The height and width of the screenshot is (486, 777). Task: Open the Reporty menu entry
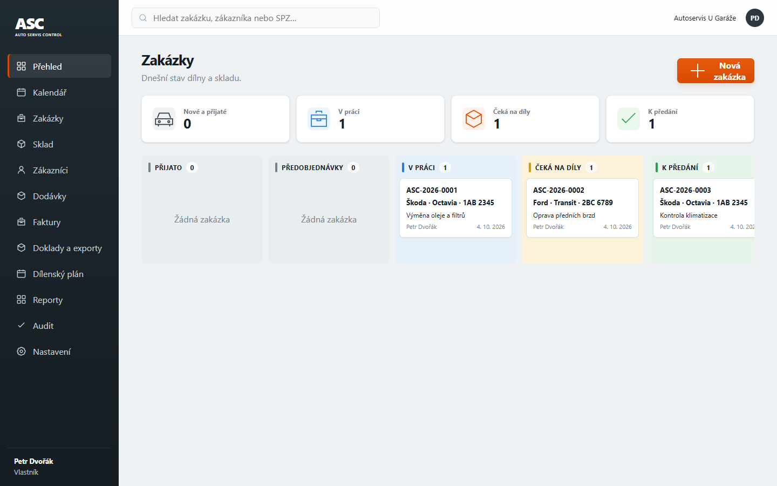59,300
